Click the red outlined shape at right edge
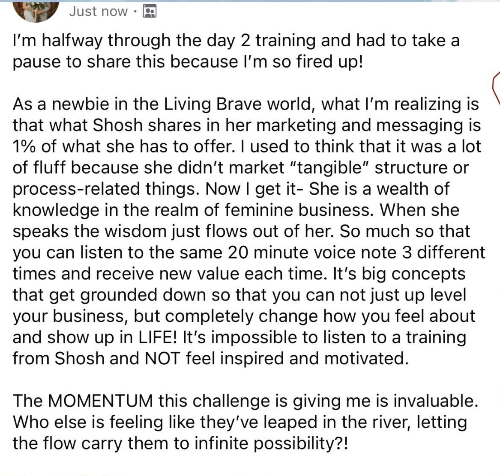This screenshot has height=476, width=500. (496, 88)
